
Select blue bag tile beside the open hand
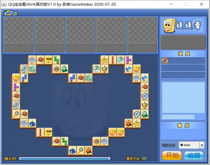coord(32,123)
